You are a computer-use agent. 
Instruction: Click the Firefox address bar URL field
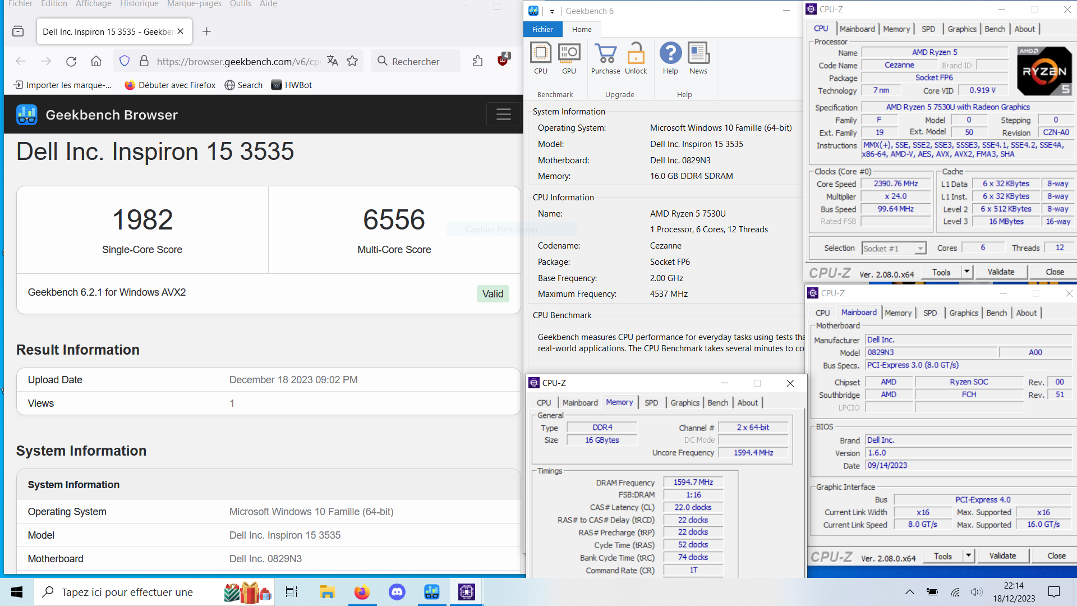[238, 61]
